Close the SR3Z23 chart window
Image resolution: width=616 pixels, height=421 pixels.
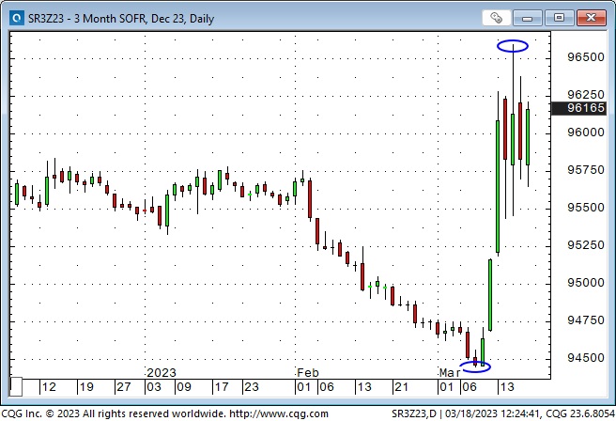(591, 18)
